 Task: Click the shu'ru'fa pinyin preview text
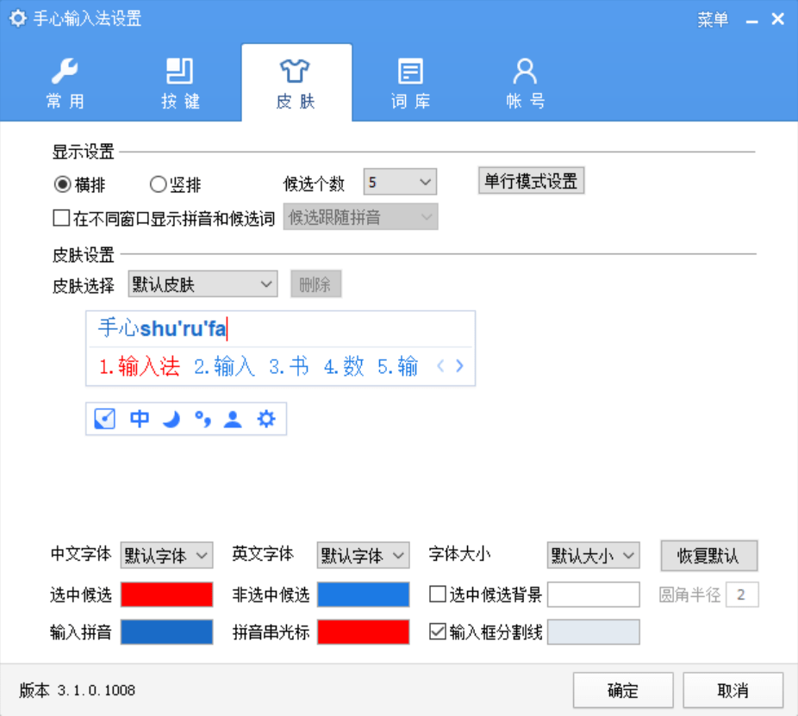[x=183, y=329]
